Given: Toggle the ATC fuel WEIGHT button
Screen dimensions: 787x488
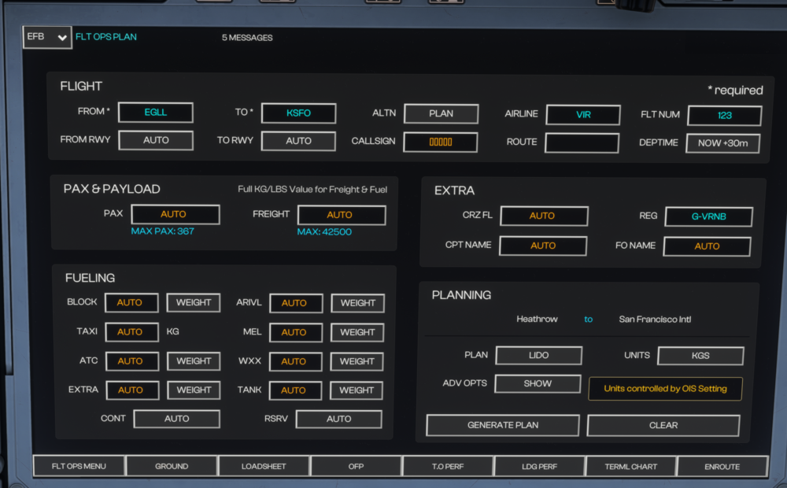Looking at the screenshot, I should [194, 361].
